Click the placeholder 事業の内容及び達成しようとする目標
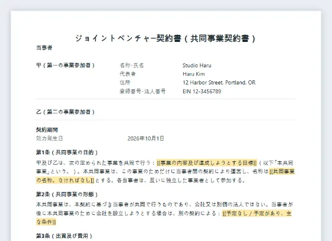The image size is (332, 241). (207, 162)
